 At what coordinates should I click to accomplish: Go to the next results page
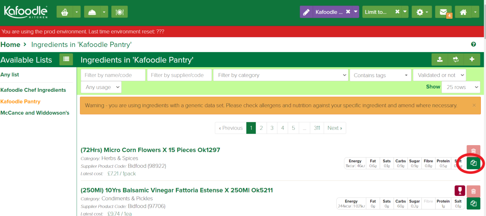point(335,128)
